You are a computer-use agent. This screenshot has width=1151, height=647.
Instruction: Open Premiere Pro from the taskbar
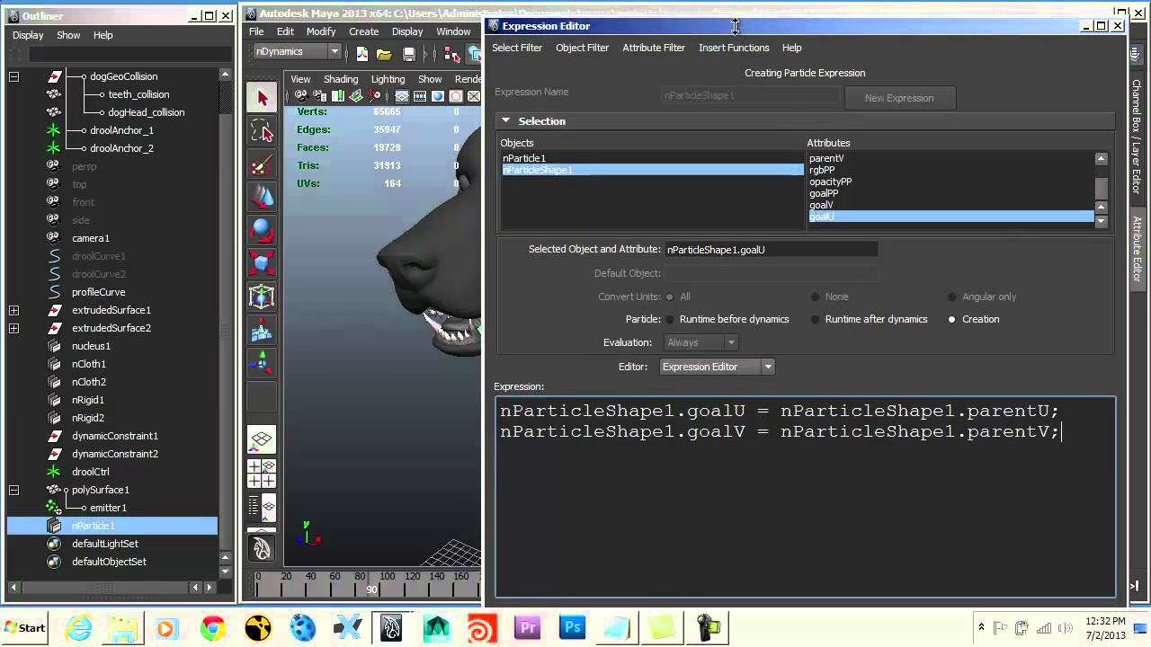[528, 627]
